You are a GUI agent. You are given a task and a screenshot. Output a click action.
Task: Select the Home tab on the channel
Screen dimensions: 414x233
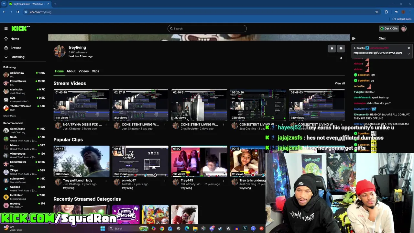59,71
